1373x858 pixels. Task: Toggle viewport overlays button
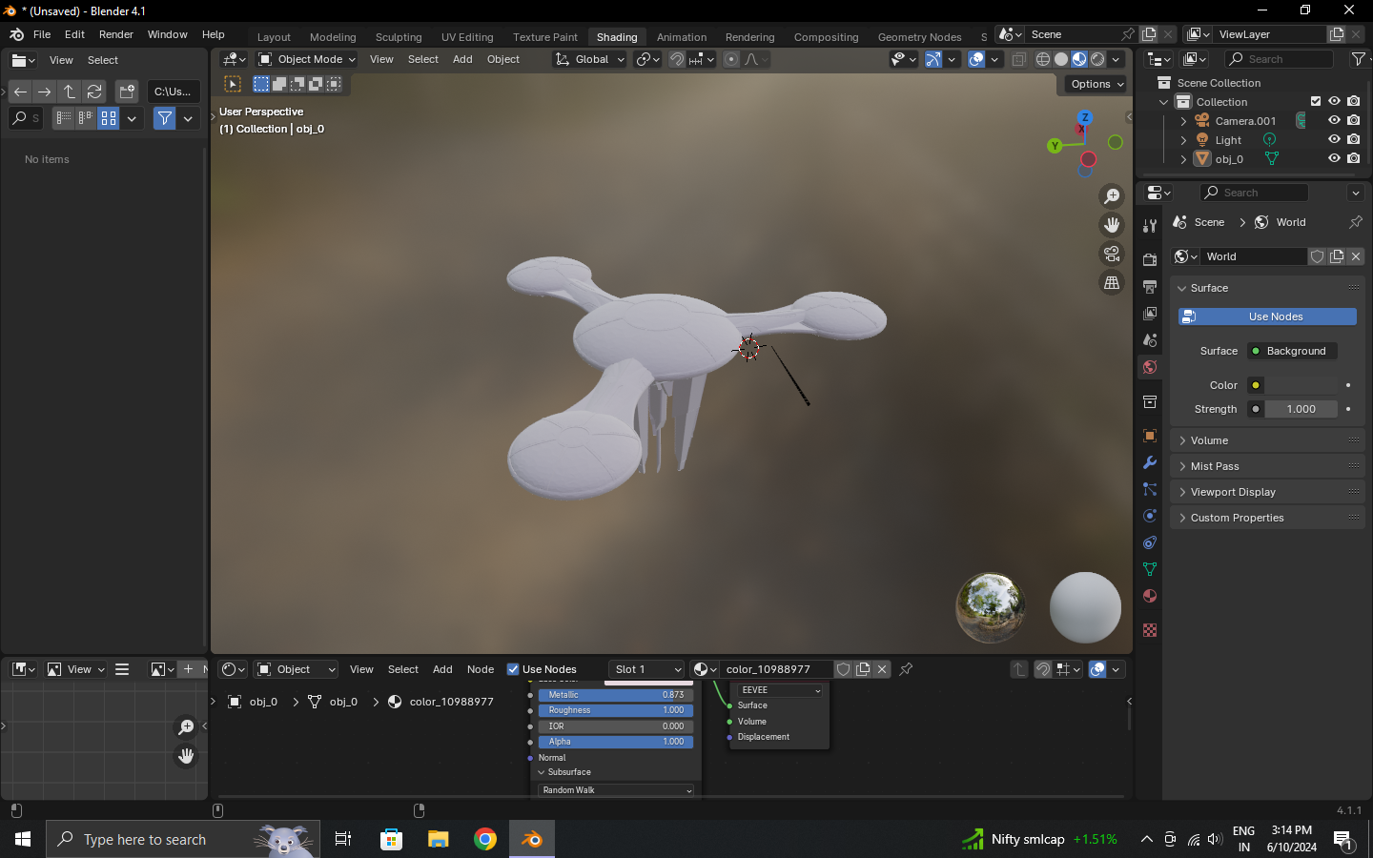(976, 59)
